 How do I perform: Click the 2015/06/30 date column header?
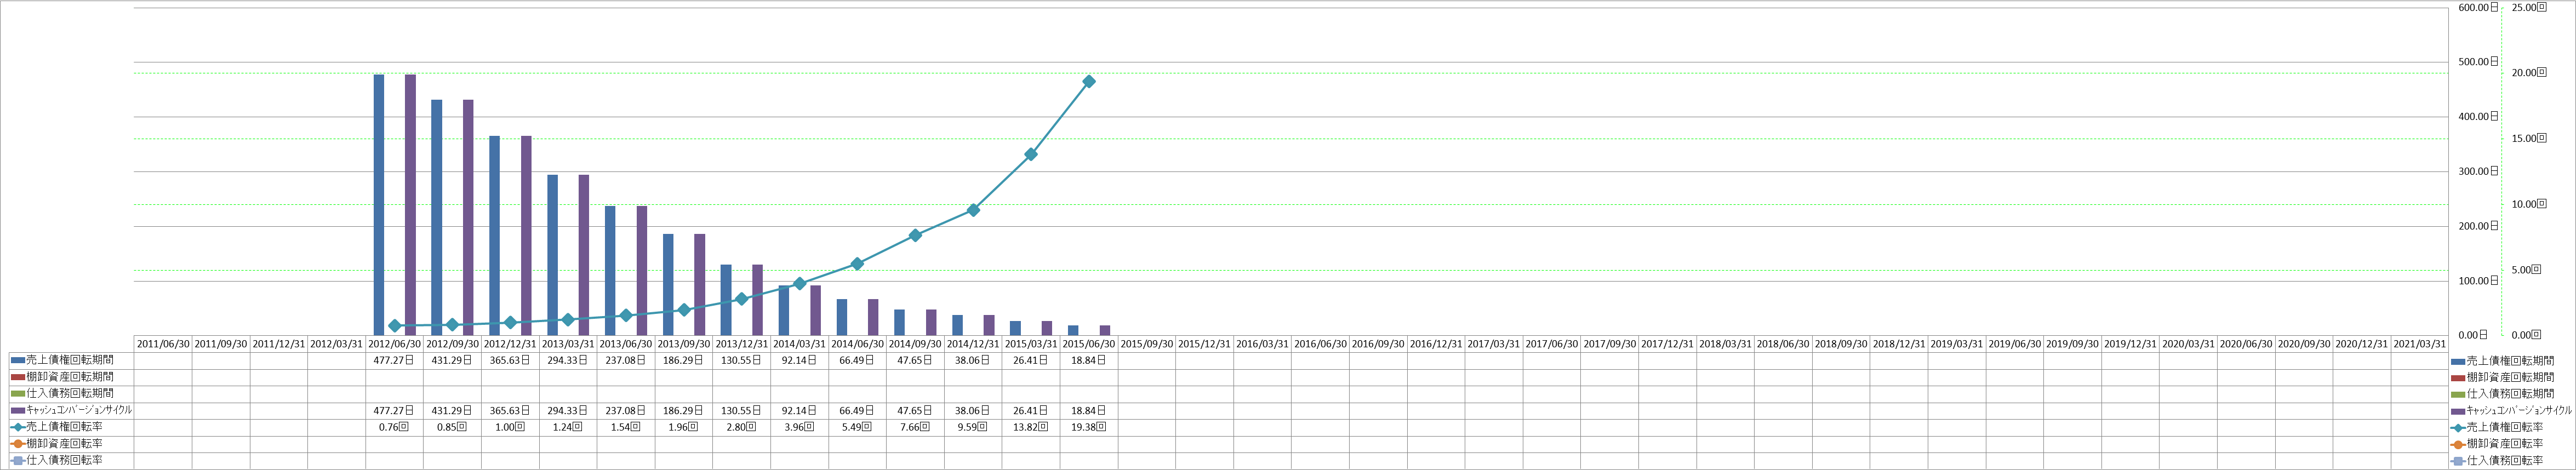click(x=1089, y=344)
